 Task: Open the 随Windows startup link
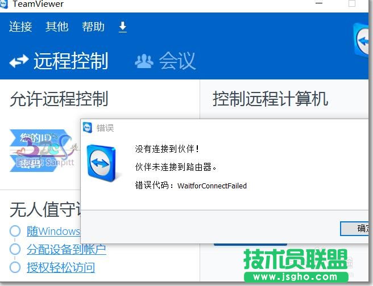(x=53, y=231)
